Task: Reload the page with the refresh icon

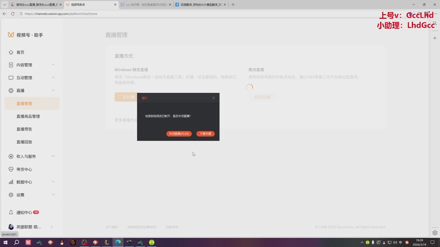Action: point(13,13)
